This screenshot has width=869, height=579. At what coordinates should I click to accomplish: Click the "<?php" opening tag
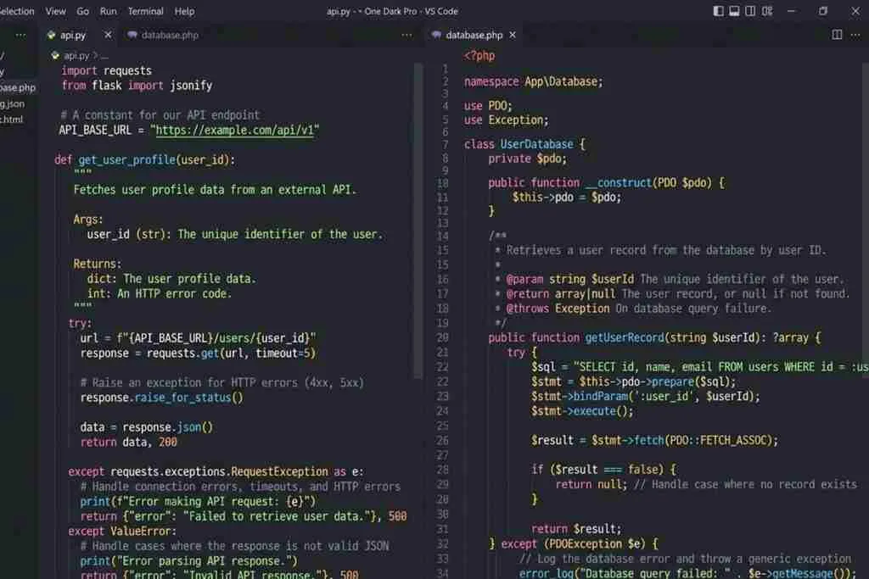(x=479, y=56)
